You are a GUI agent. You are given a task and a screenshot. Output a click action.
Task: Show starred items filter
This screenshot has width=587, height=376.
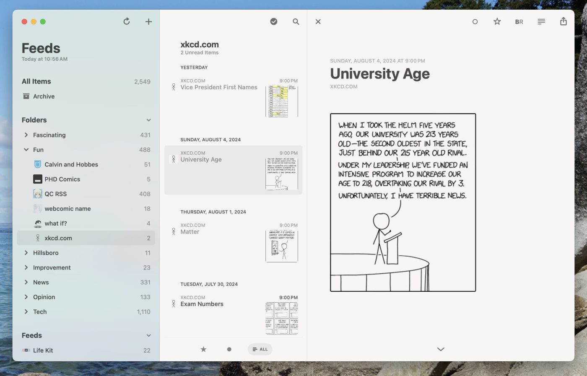(x=203, y=349)
